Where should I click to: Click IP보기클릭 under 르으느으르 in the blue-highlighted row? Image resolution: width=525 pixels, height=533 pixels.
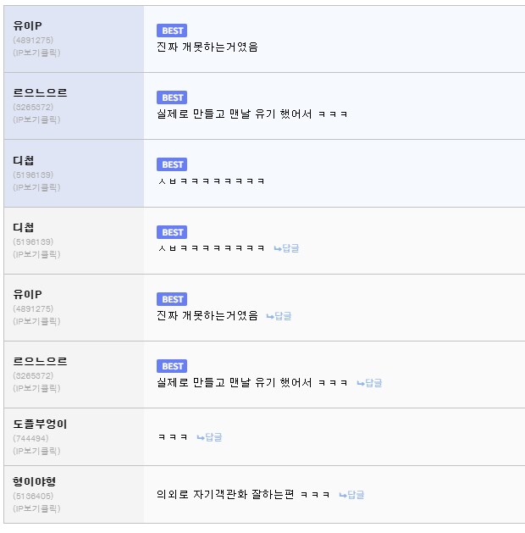(x=36, y=119)
